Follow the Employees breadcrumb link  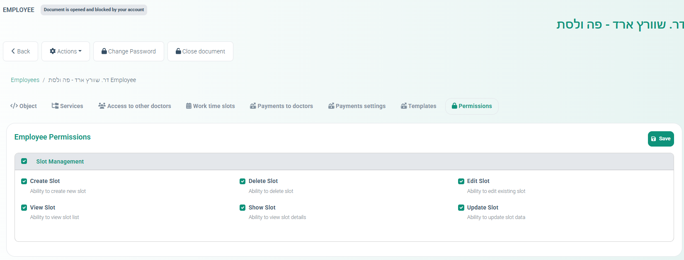pyautogui.click(x=25, y=80)
